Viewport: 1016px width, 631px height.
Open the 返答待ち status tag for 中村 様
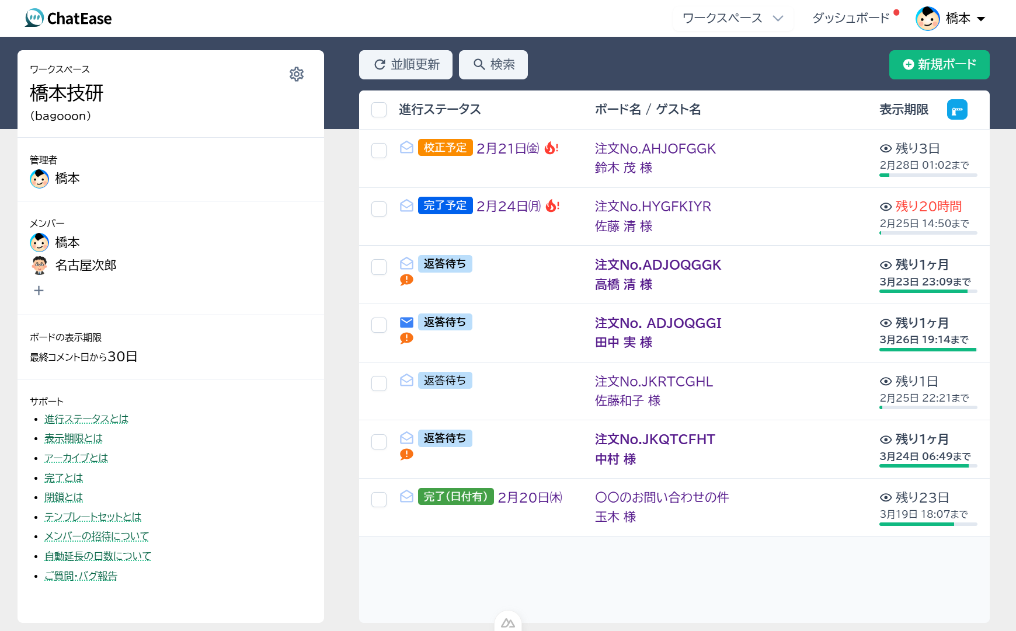coord(445,438)
